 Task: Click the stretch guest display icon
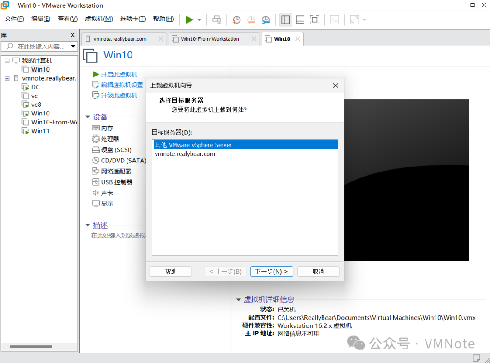[x=354, y=19]
